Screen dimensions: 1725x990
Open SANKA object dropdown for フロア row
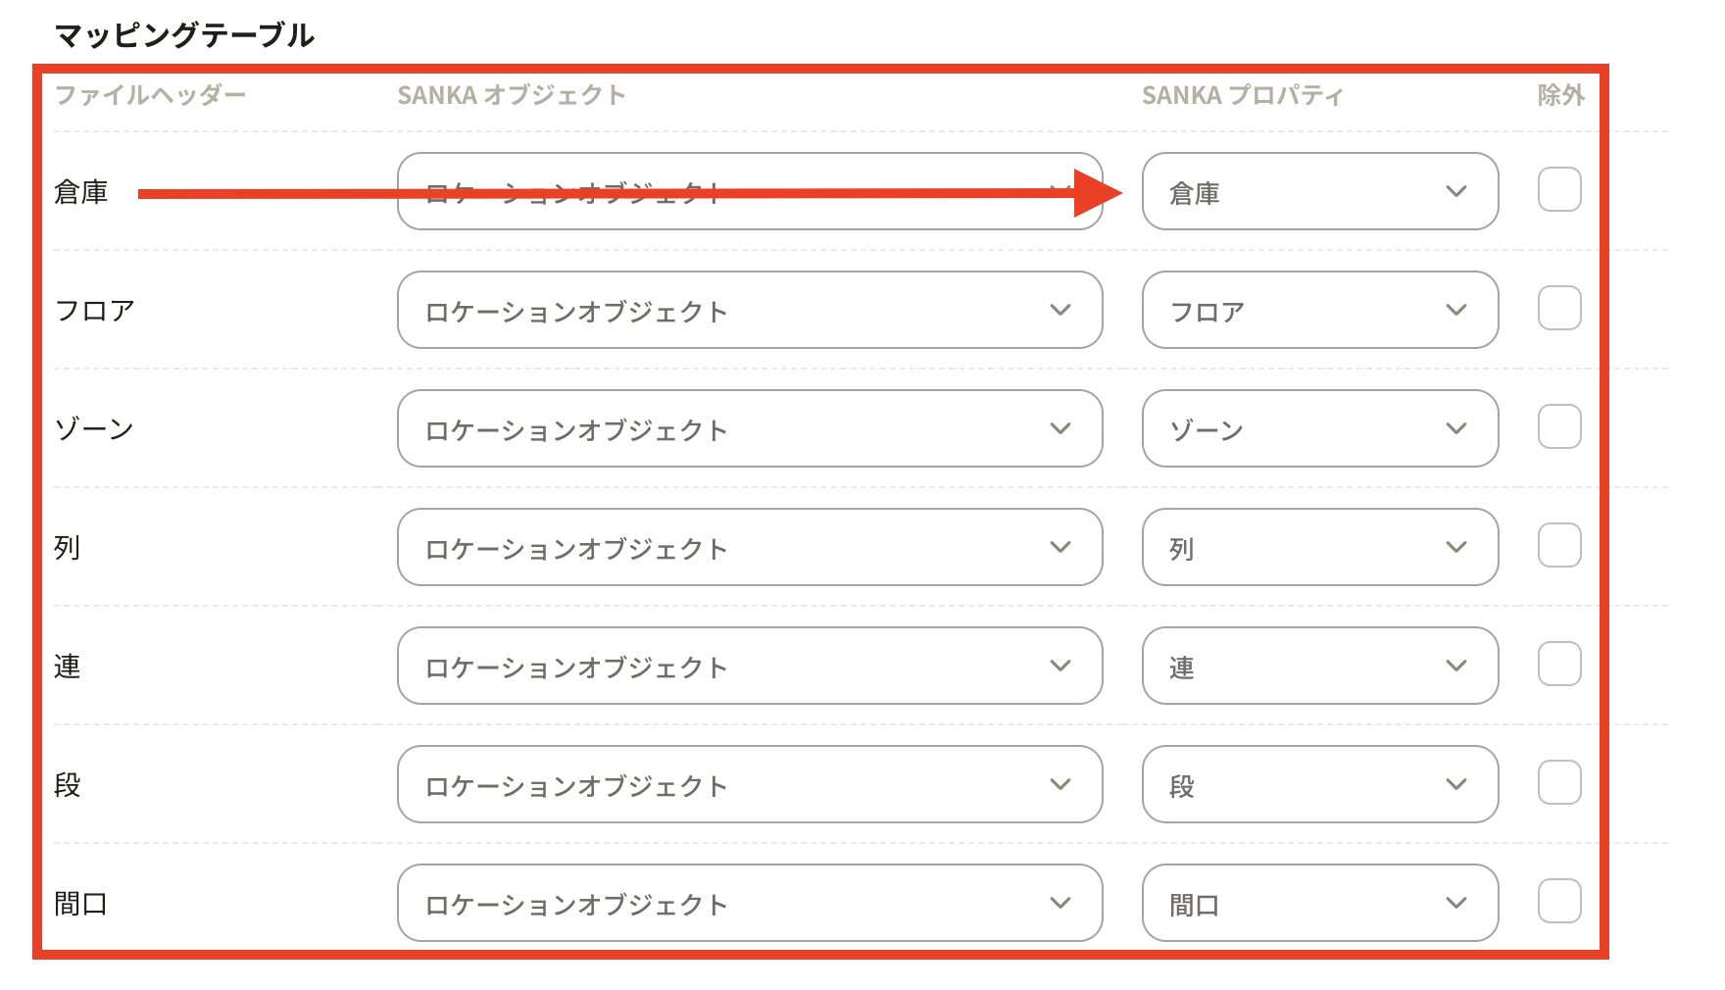point(750,311)
